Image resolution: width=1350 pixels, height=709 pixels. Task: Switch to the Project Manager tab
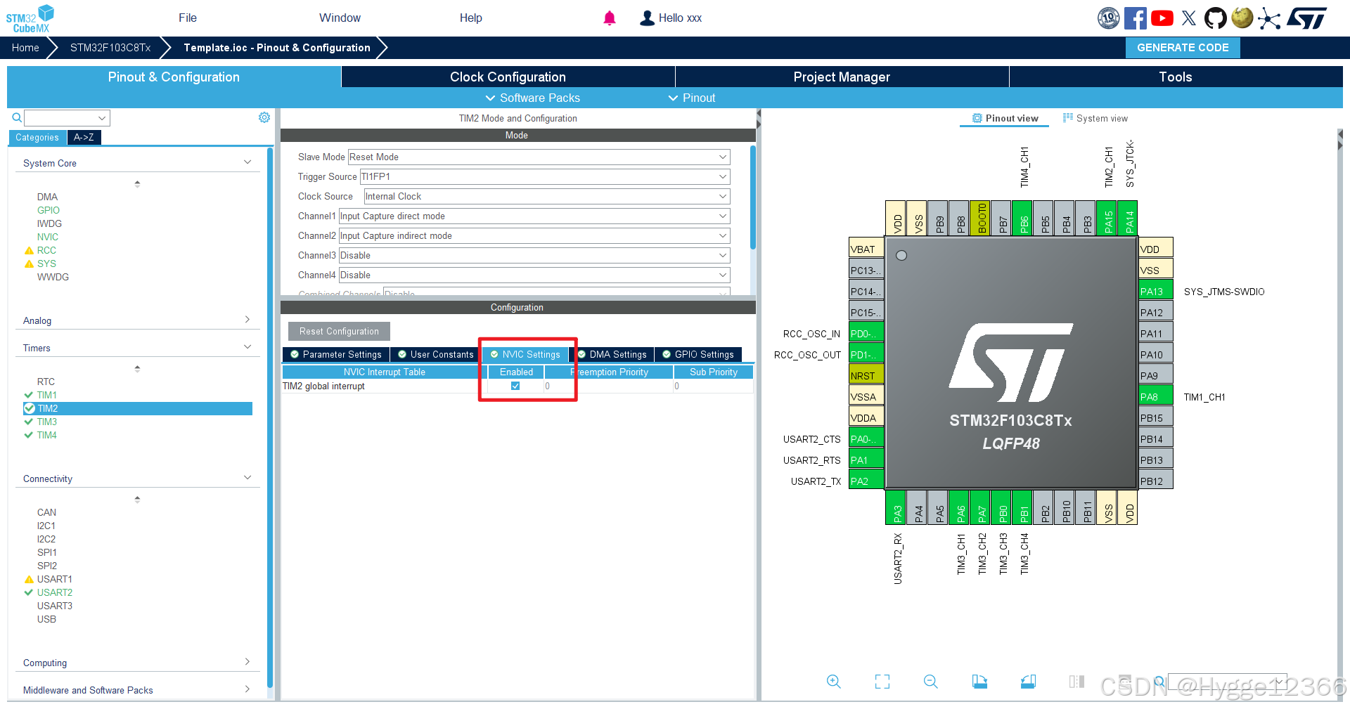coord(842,77)
